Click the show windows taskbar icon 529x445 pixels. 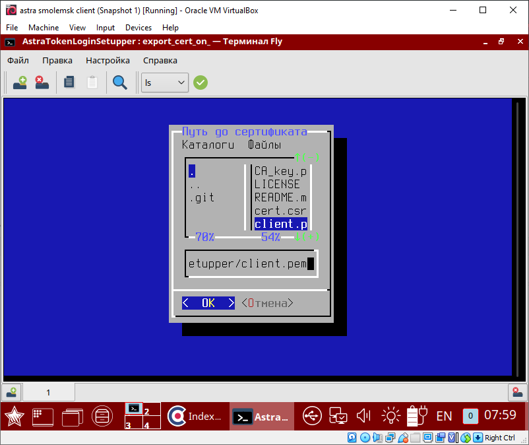point(73,417)
